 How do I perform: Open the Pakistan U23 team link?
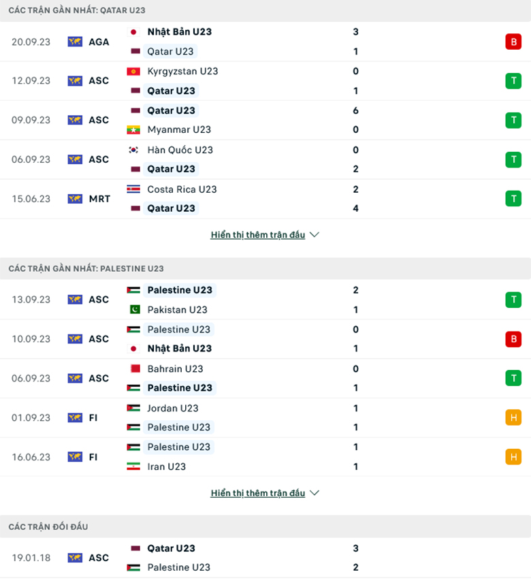tap(177, 310)
